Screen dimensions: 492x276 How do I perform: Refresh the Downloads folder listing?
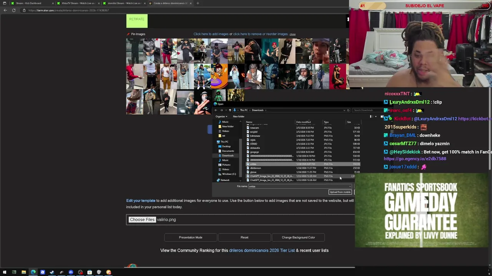[348, 110]
